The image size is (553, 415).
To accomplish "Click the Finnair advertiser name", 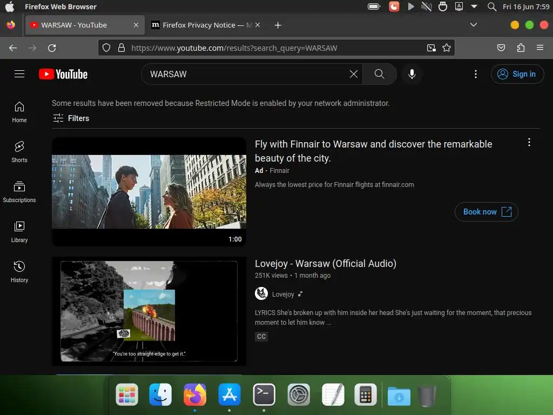I will click(279, 170).
